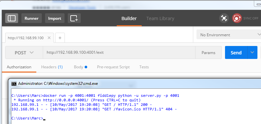
Task: Close the http://192.168.99.100 request tab
Action: coord(49,38)
